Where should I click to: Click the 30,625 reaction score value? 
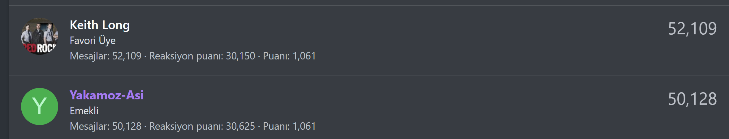[x=240, y=126]
